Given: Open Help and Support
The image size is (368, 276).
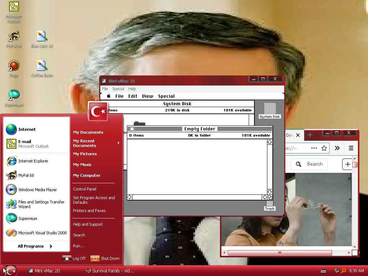Looking at the screenshot, I should click(x=88, y=224).
